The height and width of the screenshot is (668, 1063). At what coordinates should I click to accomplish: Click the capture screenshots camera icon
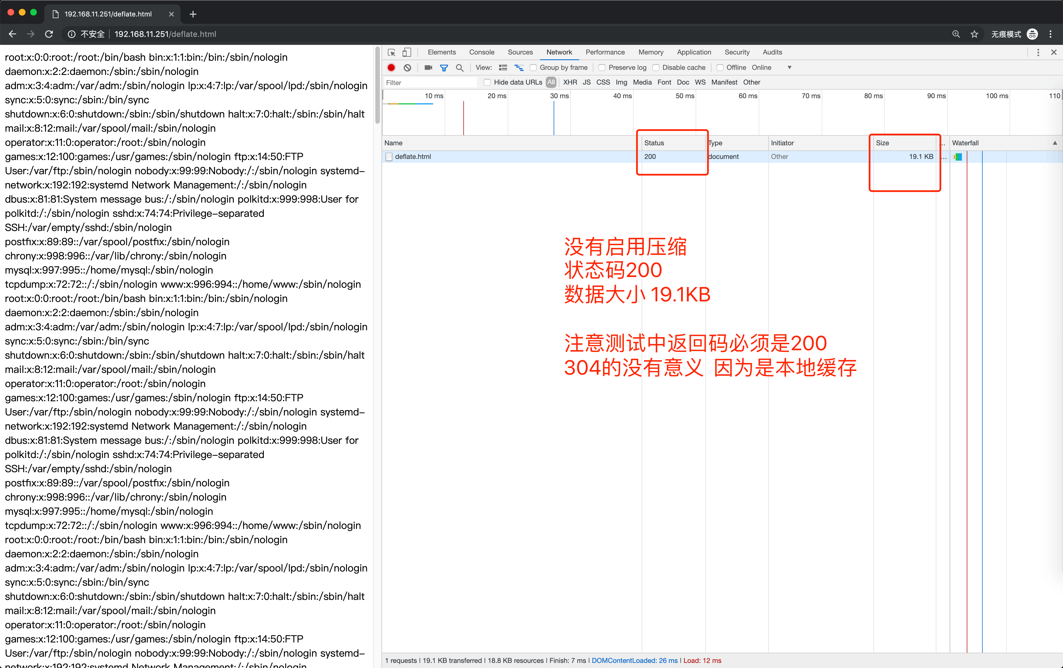pos(428,68)
